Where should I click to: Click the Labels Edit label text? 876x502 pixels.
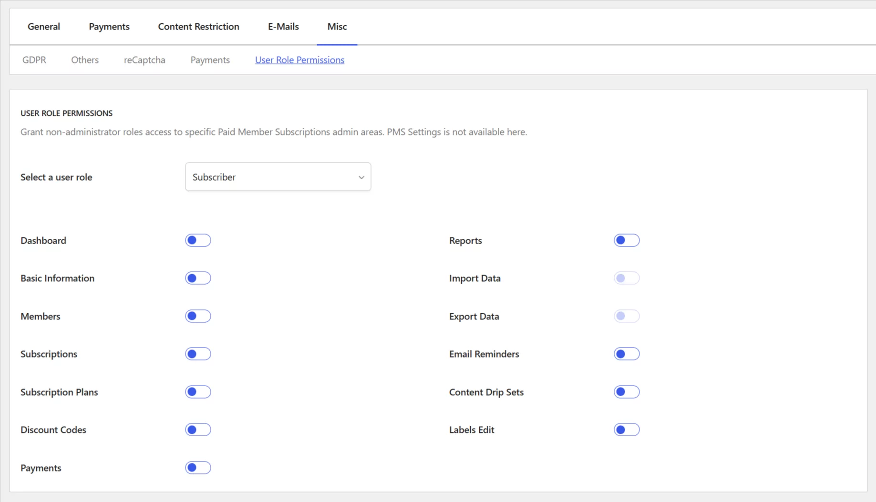[x=472, y=430]
